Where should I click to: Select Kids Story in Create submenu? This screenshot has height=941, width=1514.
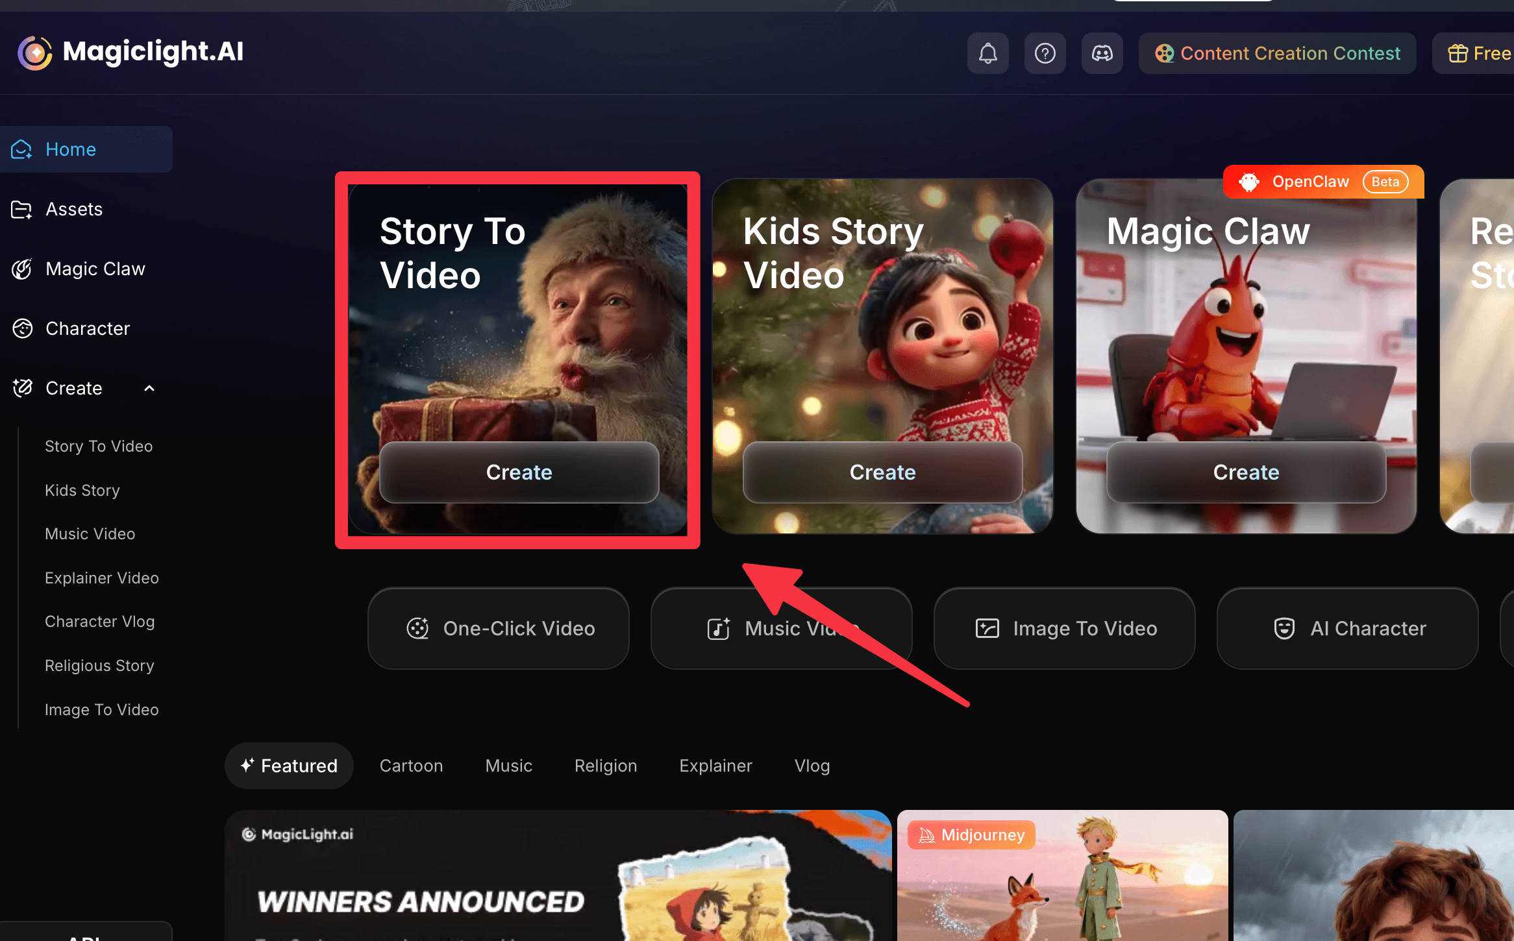click(82, 490)
